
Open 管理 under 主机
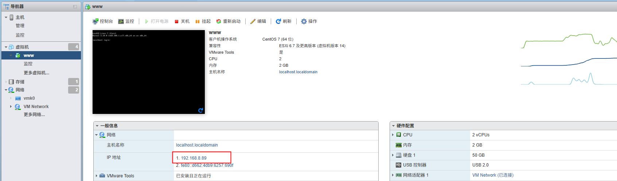(x=20, y=26)
